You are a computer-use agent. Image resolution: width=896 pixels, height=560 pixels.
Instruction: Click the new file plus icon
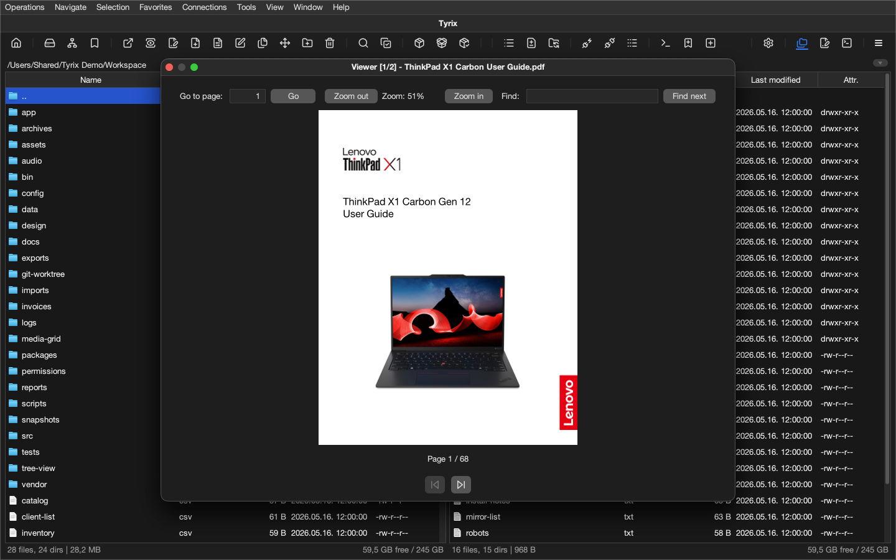point(195,43)
